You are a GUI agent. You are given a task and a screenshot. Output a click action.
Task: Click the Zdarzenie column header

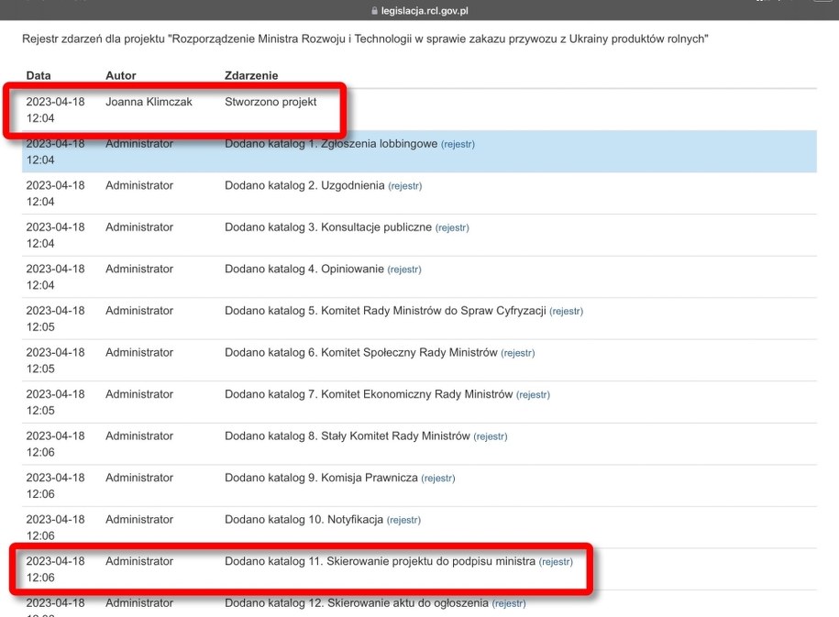coord(250,75)
